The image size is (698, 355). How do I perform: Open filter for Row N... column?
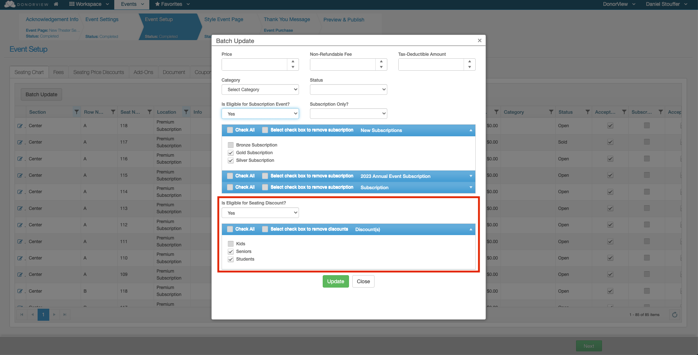(113, 112)
